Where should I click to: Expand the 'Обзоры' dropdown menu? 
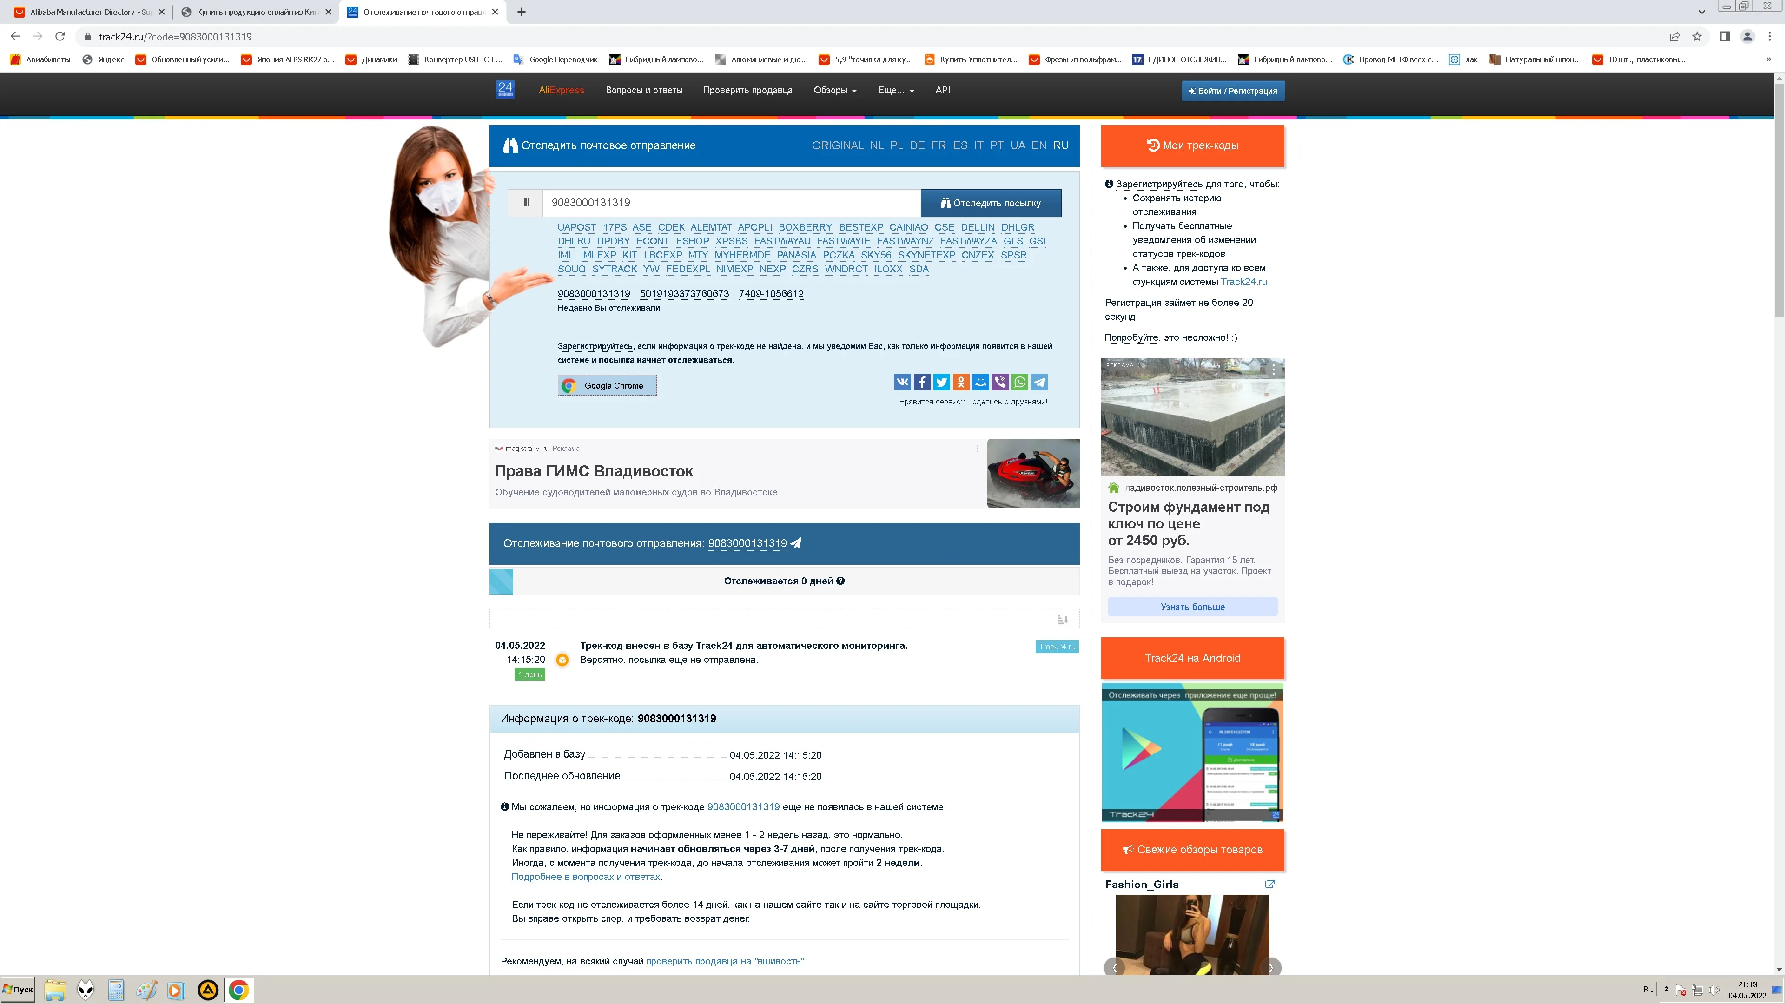point(834,90)
